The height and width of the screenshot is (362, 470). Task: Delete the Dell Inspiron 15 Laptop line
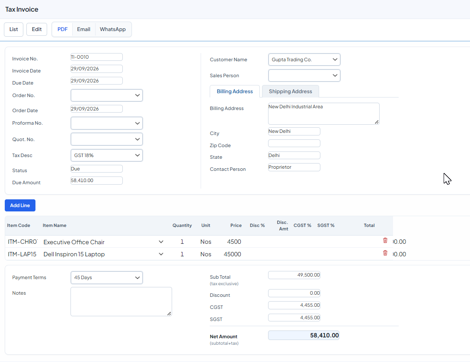click(385, 253)
